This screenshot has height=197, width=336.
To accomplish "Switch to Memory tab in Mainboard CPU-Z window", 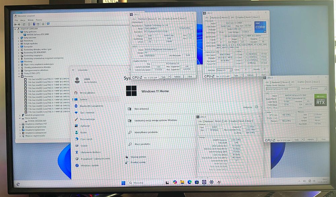I will click(152, 19).
